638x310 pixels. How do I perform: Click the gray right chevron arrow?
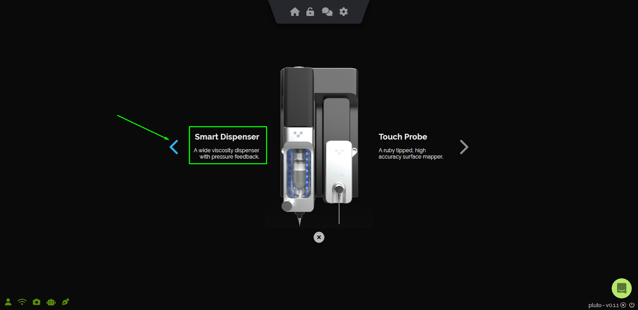click(464, 147)
